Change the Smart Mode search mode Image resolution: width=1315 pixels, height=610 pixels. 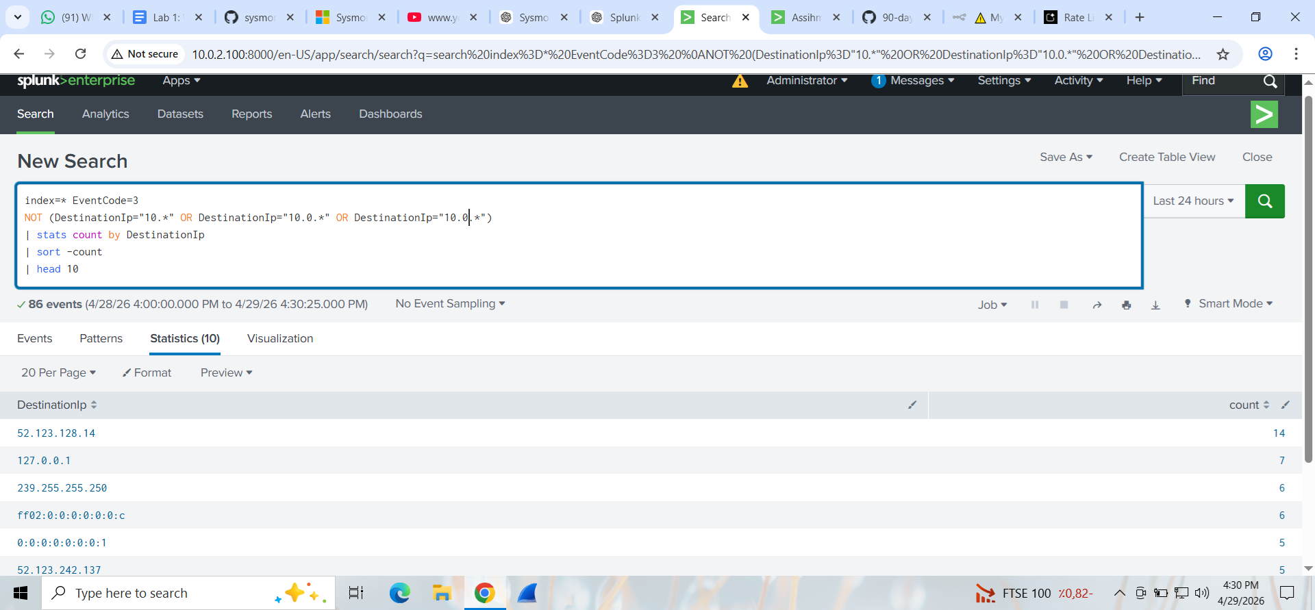(x=1229, y=304)
